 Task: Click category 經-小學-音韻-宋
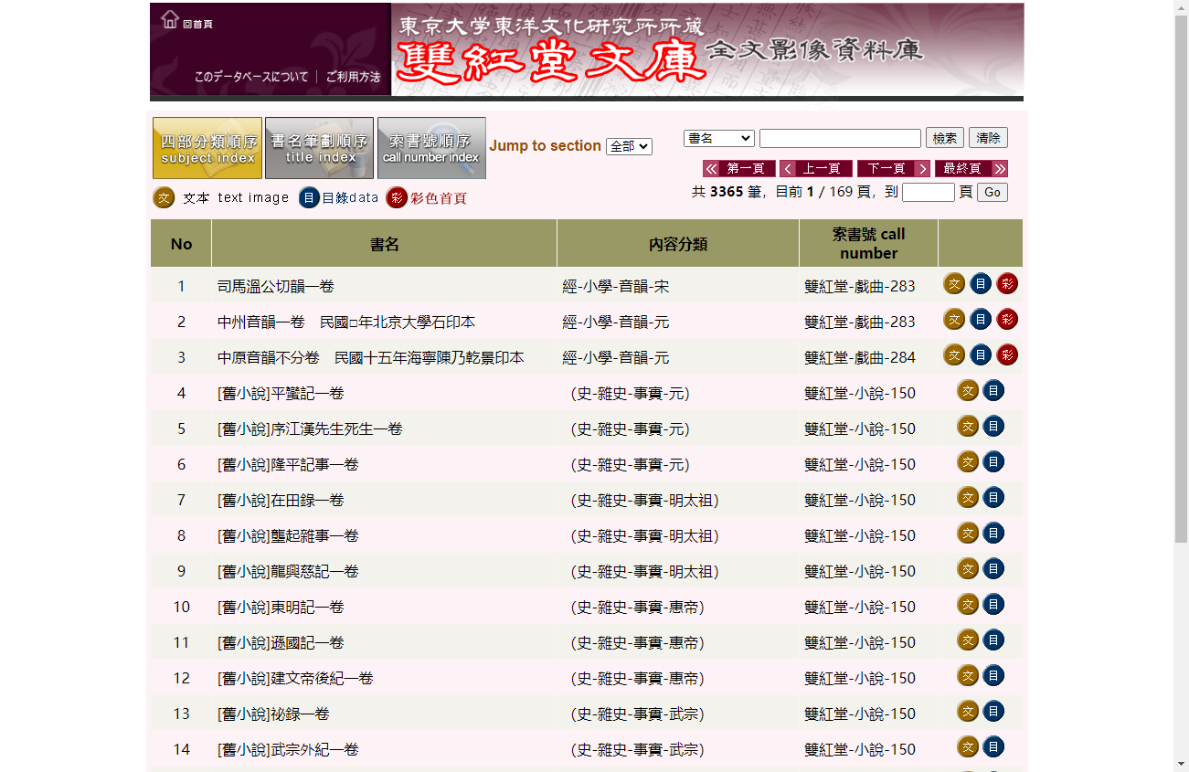pyautogui.click(x=616, y=286)
